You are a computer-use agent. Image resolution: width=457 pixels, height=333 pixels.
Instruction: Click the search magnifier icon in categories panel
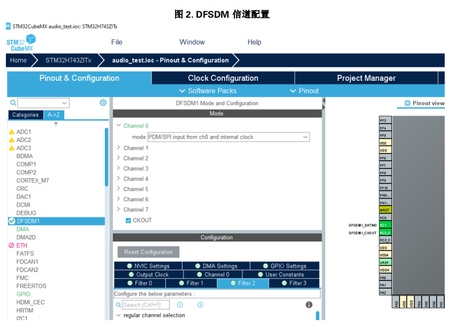click(x=13, y=103)
